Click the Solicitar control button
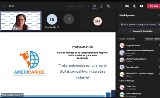The height and width of the screenshot is (98, 160). click(75, 6)
